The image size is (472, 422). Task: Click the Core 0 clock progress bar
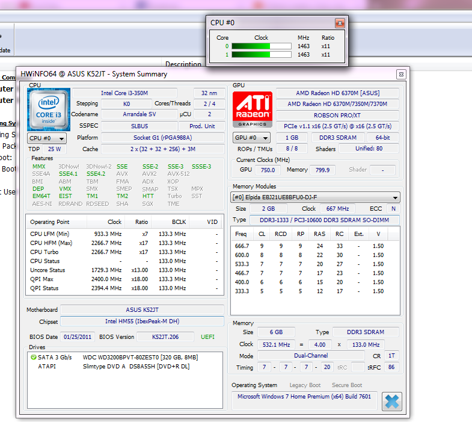pyautogui.click(x=262, y=46)
